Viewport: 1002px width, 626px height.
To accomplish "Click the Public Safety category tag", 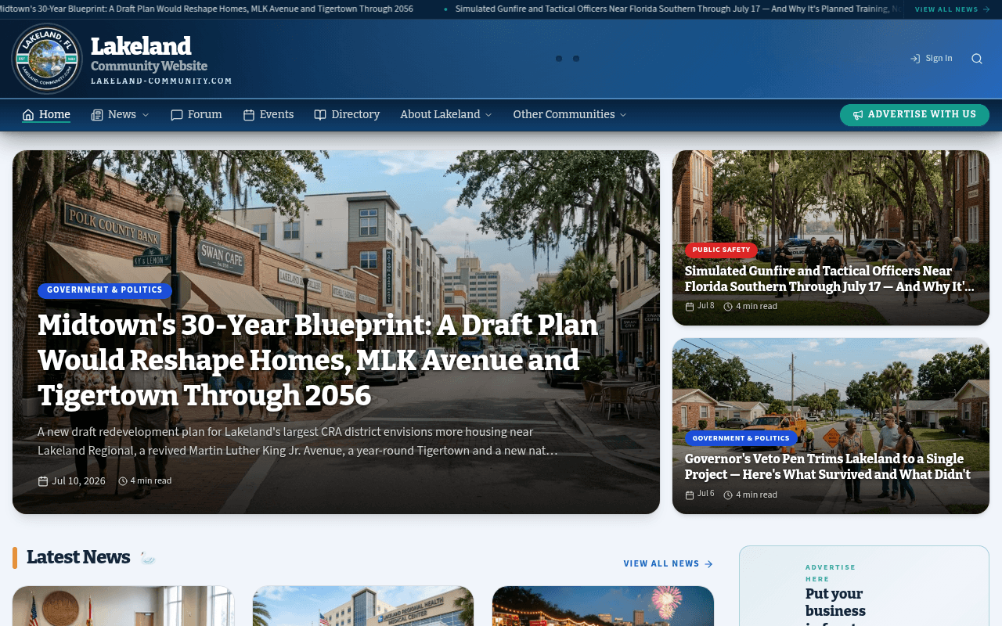I will tap(721, 250).
